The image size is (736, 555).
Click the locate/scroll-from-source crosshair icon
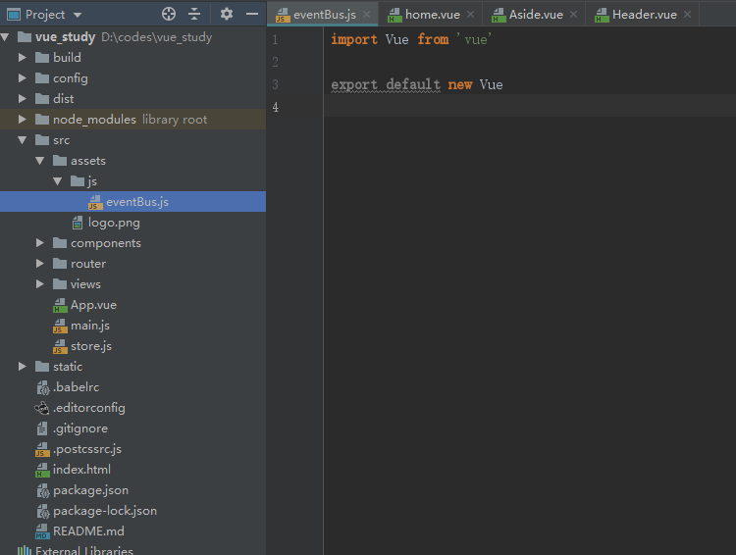tap(169, 14)
